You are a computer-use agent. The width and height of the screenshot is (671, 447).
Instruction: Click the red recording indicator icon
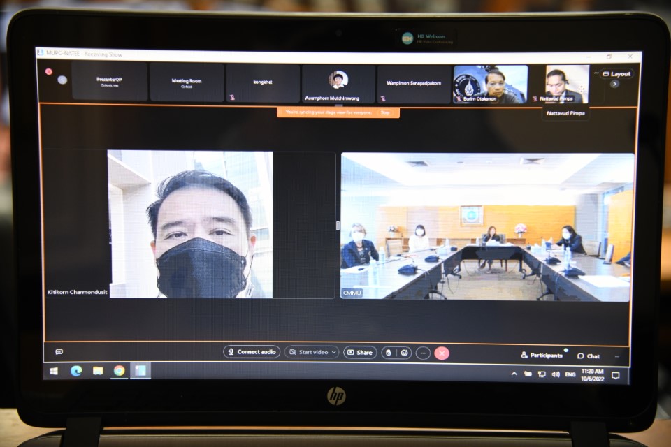tap(49, 71)
